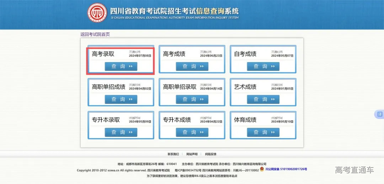Screen dimensions: 384x184
Task: Click the date 2024年04月02日
Action: pos(140,89)
